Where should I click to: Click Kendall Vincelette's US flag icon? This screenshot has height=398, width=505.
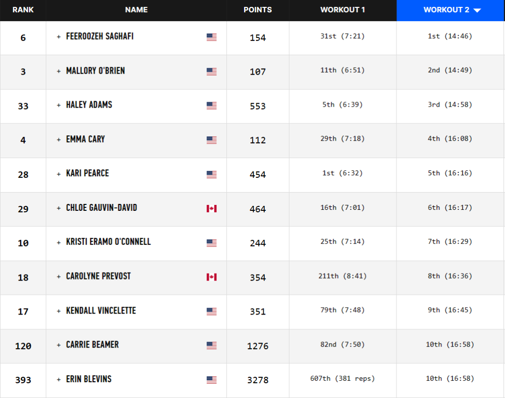[x=212, y=312]
